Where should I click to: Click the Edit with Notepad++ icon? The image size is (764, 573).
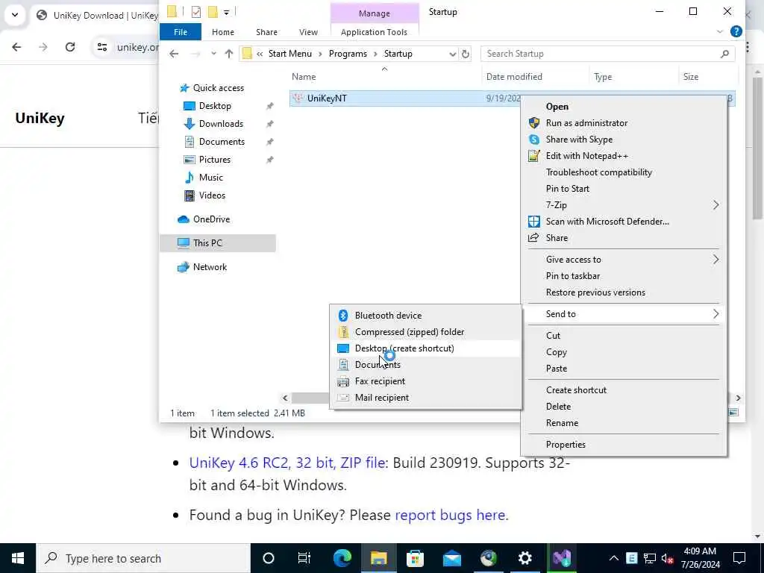click(x=534, y=156)
